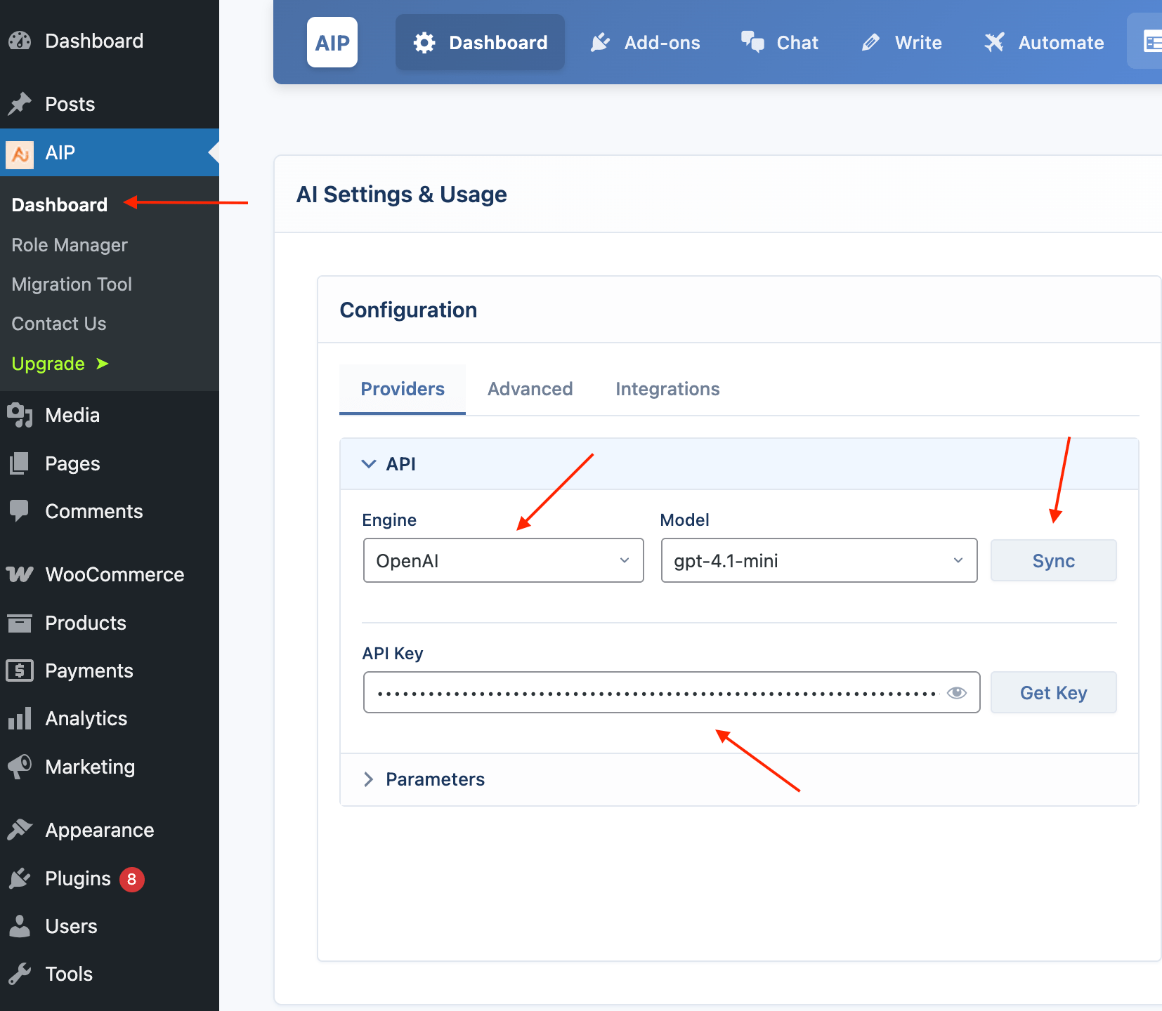Image resolution: width=1162 pixels, height=1011 pixels.
Task: Open the Chat tab
Action: [x=780, y=42]
